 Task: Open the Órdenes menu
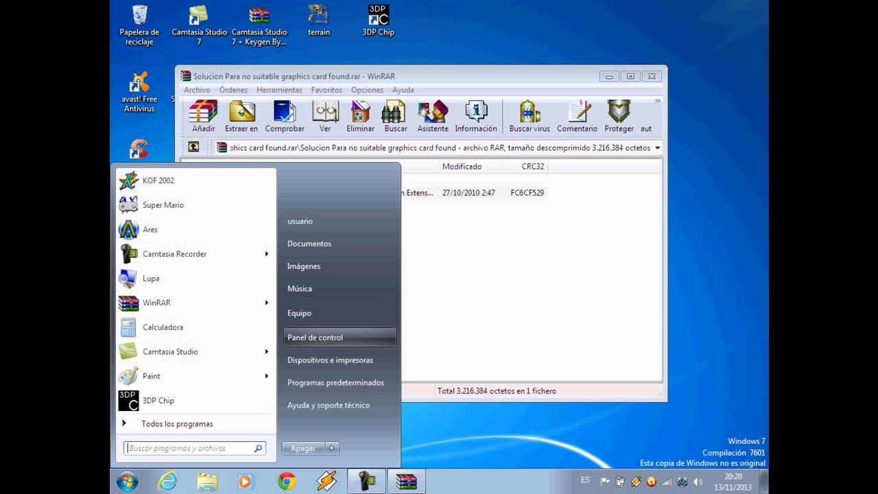click(x=233, y=90)
